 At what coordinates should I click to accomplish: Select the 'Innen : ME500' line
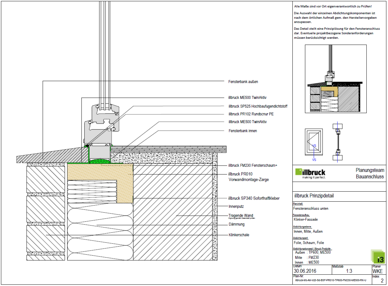(307, 262)
